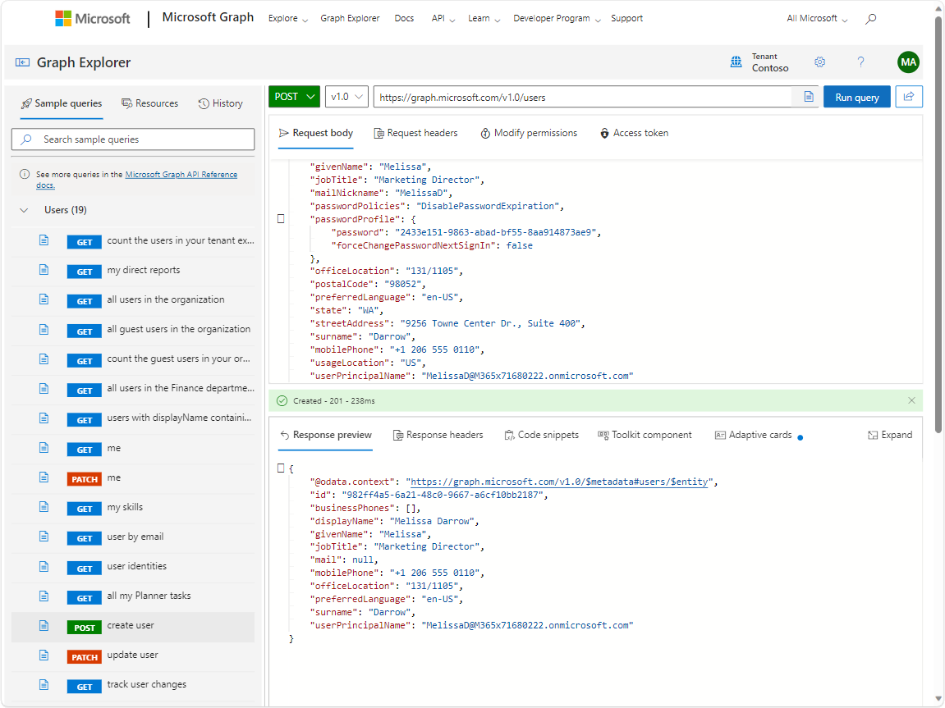Open the search magnifier in top navigation

click(871, 19)
